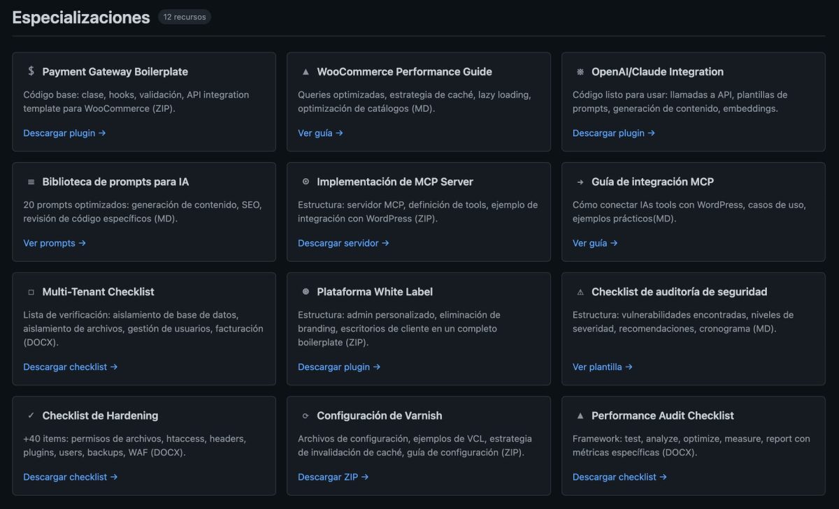Click the dollar icon on Payment Gateway Boilerplate
Screen dimensions: 839x509
pyautogui.click(x=31, y=71)
